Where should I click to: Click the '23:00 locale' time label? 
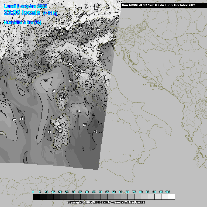click(x=22, y=12)
